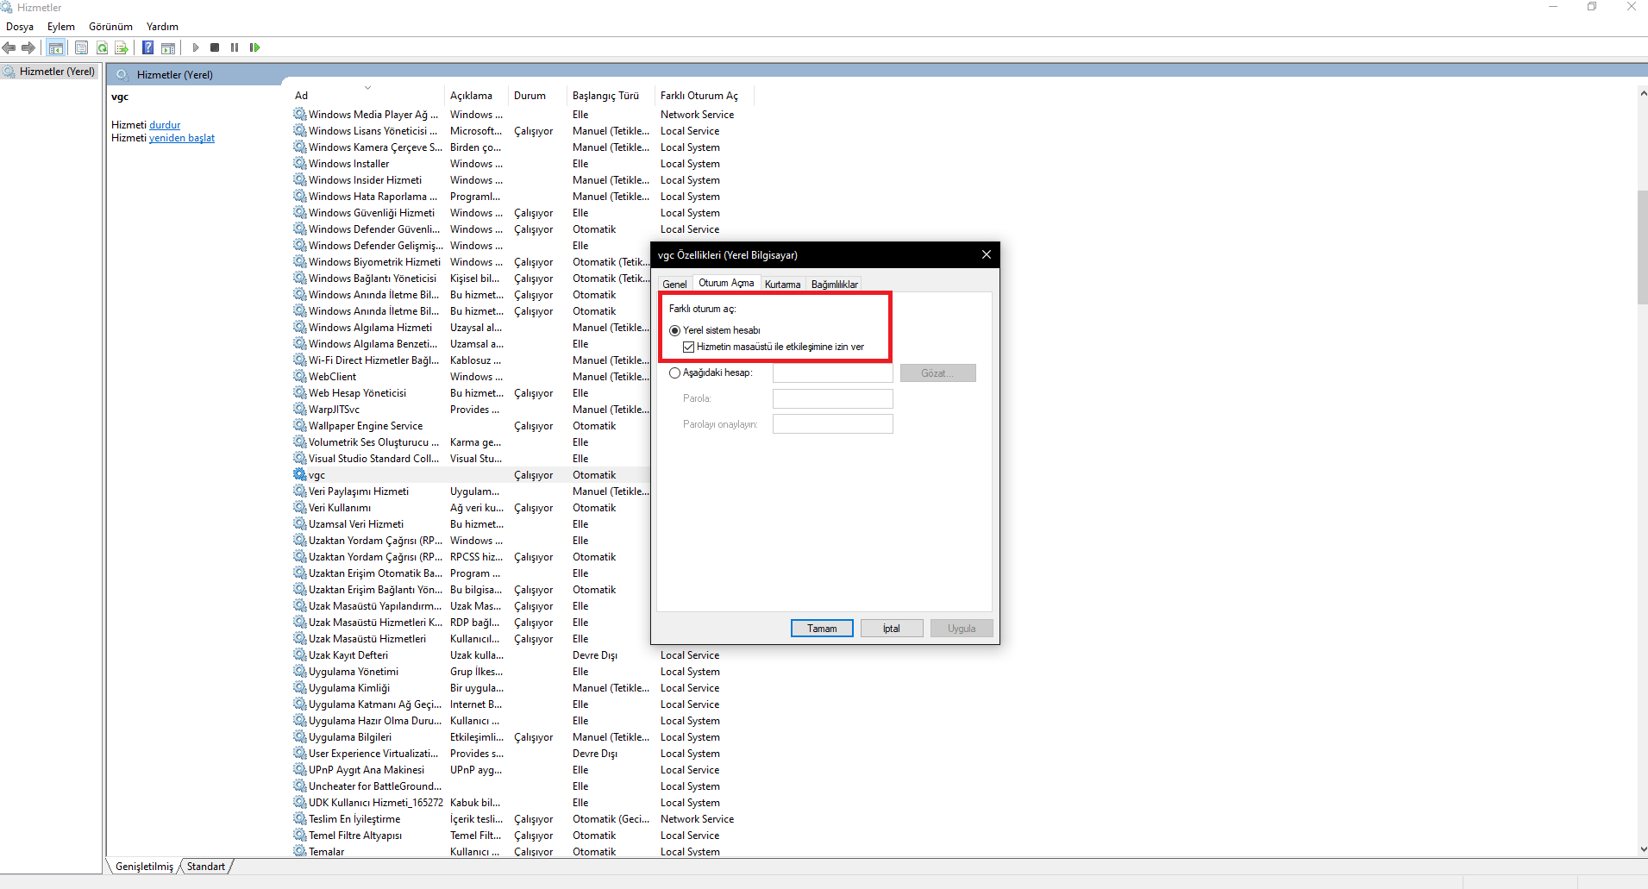1648x889 pixels.
Task: Select the Yerel sistem hesabı radio button
Action: point(674,330)
